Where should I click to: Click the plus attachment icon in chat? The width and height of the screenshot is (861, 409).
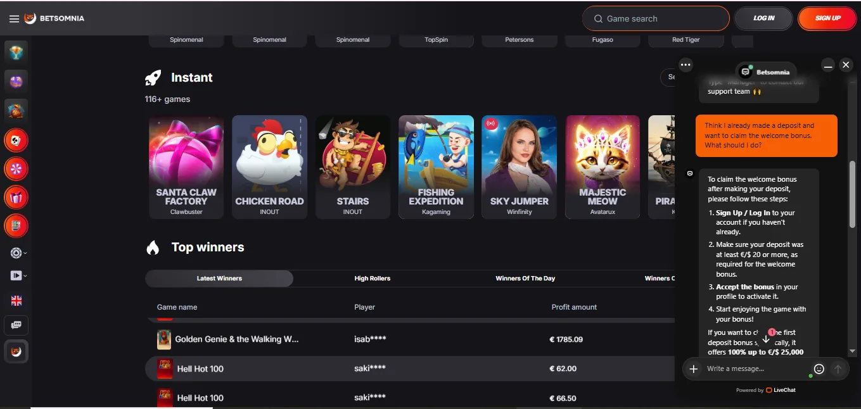pyautogui.click(x=694, y=368)
